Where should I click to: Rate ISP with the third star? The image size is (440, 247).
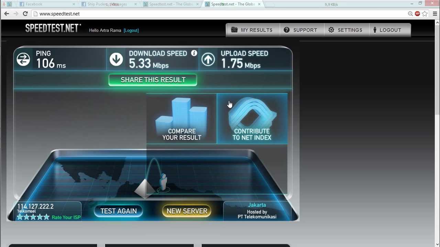point(33,217)
